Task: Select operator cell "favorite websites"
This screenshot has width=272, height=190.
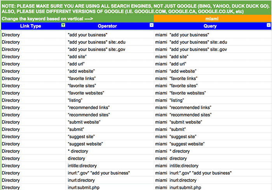Action: 110,93
